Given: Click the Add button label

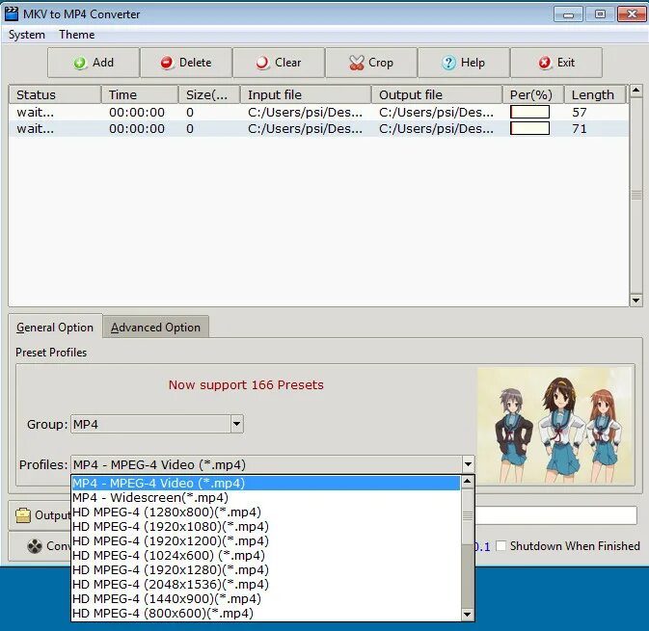Looking at the screenshot, I should point(103,63).
